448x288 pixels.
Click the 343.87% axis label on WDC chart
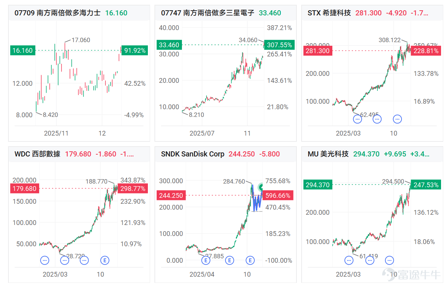click(x=133, y=180)
